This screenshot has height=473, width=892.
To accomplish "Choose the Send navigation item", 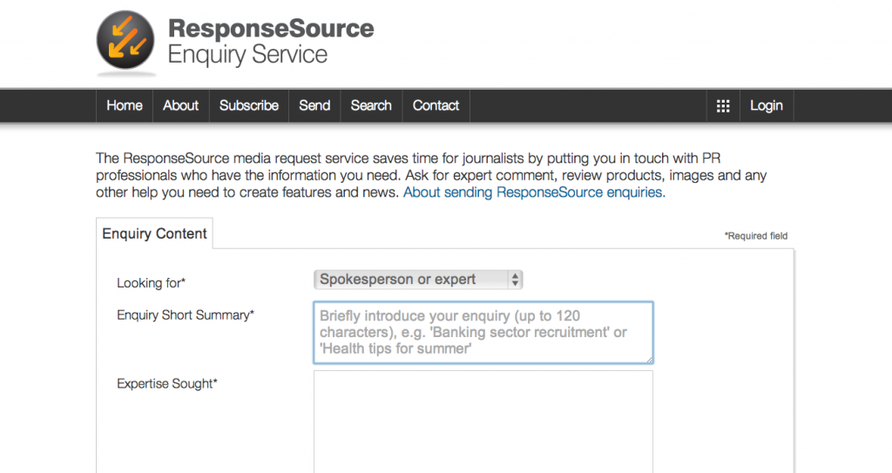I will (314, 106).
